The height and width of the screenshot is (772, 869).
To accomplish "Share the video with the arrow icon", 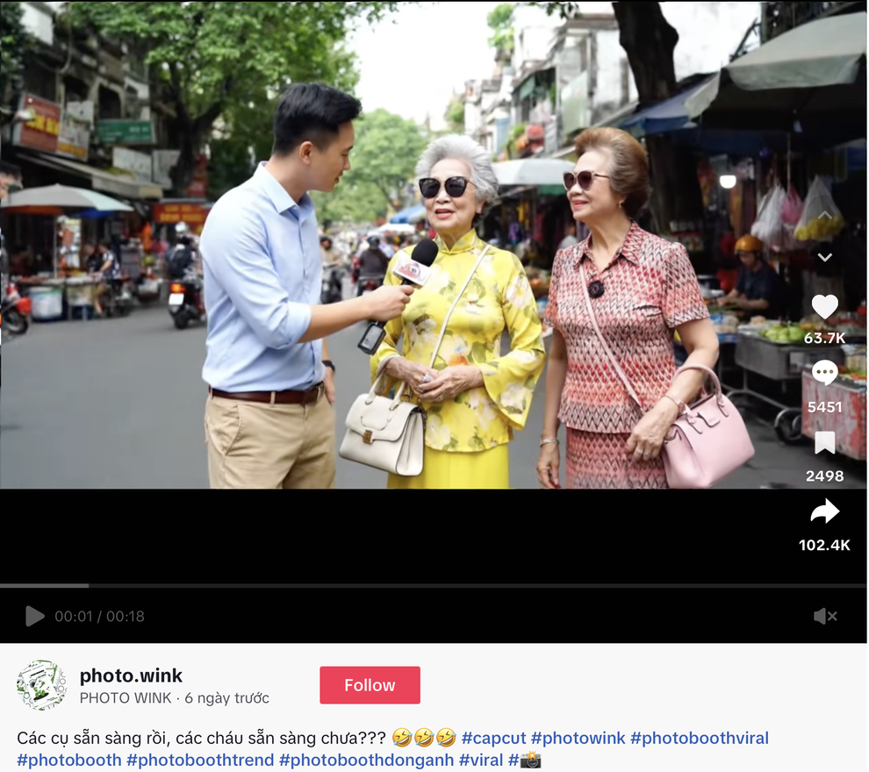I will coord(824,511).
